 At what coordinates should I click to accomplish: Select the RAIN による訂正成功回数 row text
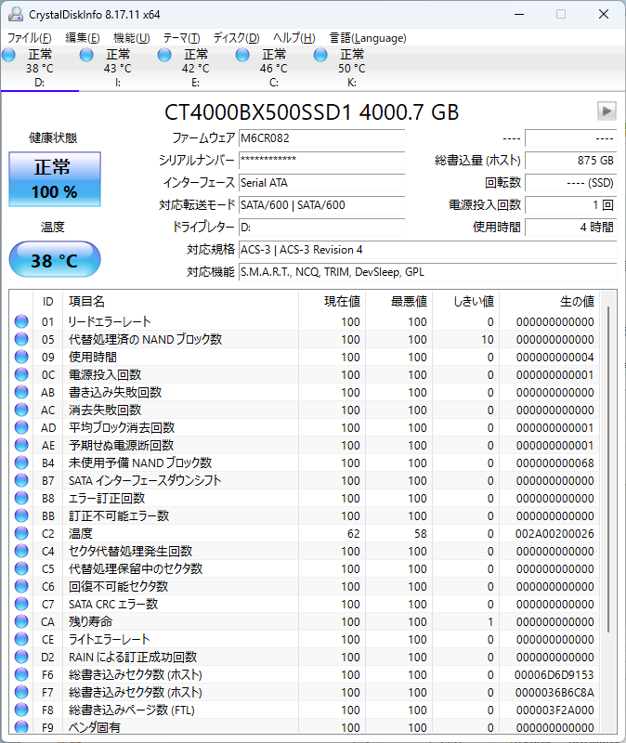(x=133, y=657)
